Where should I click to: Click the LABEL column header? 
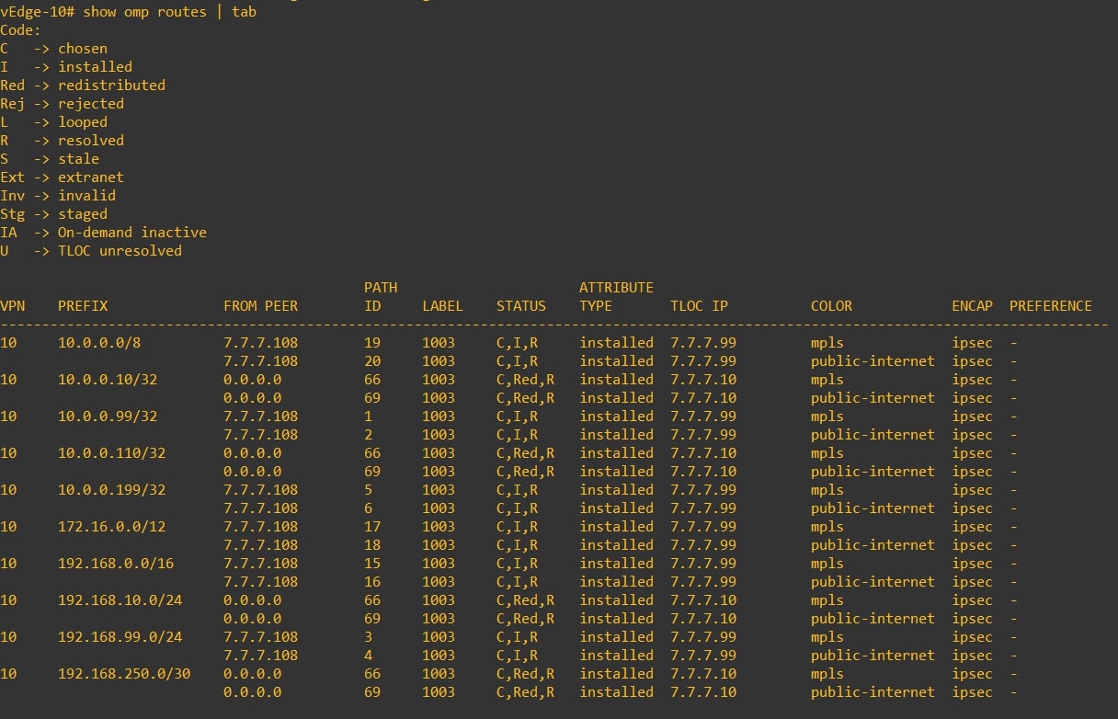click(442, 305)
